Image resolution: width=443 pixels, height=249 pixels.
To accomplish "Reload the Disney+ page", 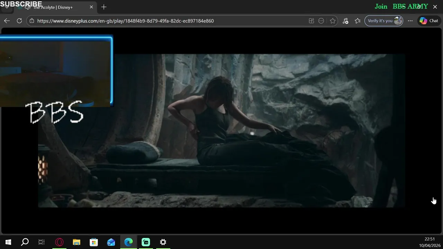I will [x=19, y=21].
